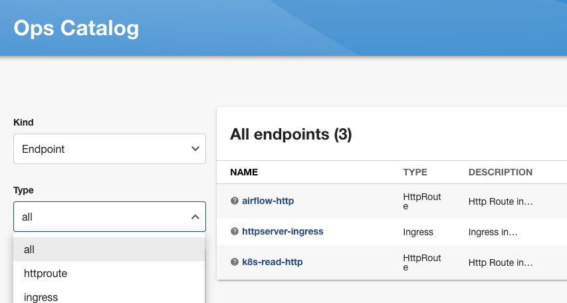The image size is (567, 303).
Task: Click the help icon beside httpserver-ingress
Action: click(235, 231)
